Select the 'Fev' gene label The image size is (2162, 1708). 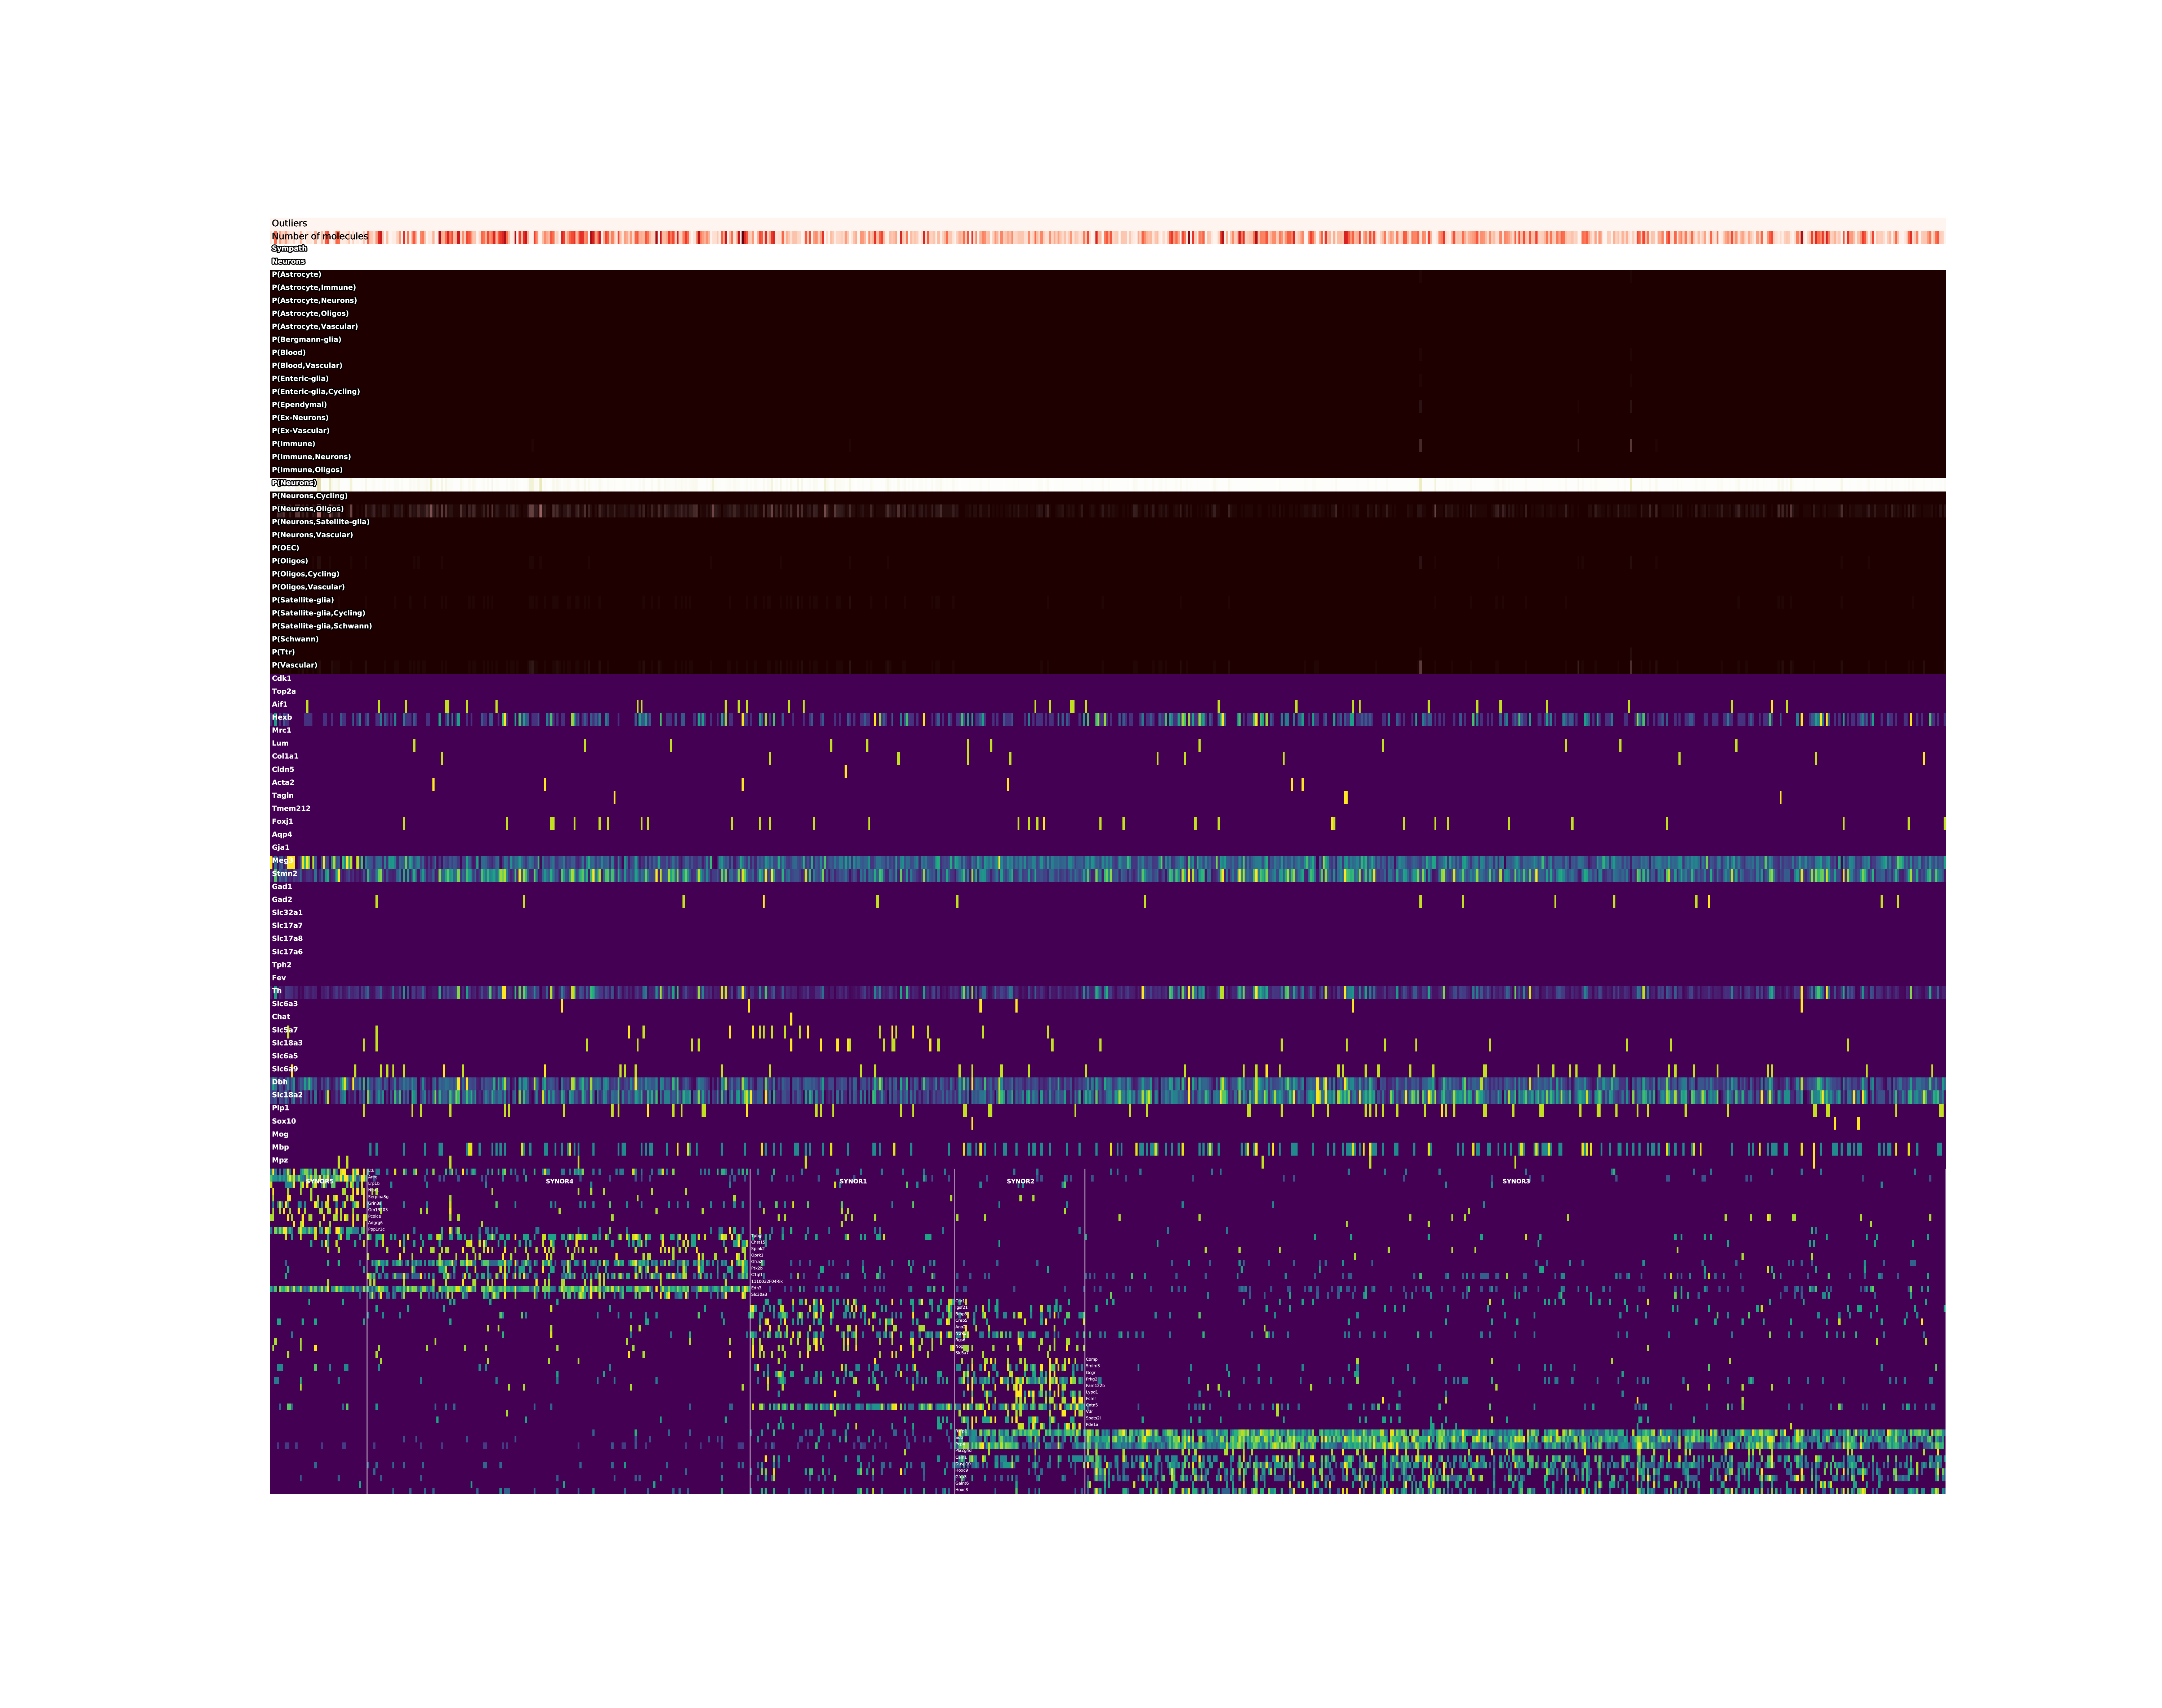pos(279,978)
